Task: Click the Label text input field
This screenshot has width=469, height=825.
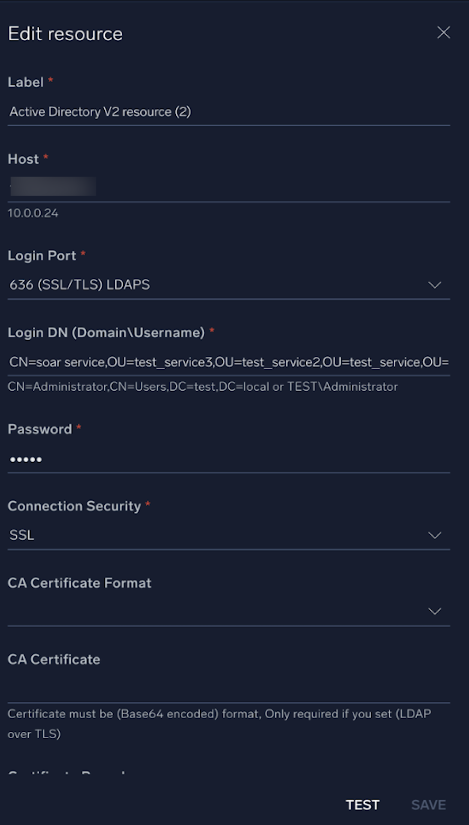Action: [x=228, y=112]
